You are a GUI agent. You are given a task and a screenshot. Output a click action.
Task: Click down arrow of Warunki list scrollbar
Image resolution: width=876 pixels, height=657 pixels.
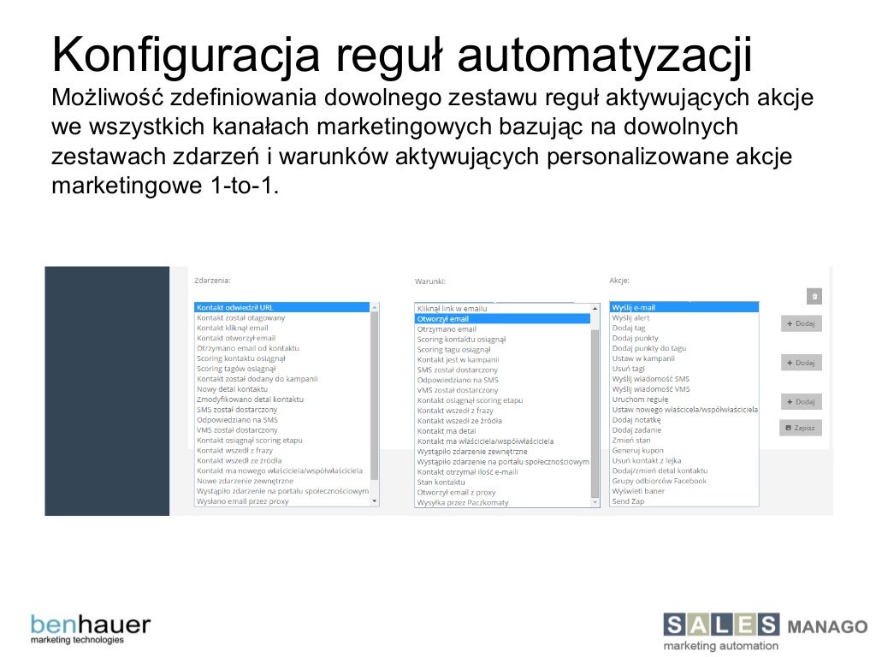(595, 502)
